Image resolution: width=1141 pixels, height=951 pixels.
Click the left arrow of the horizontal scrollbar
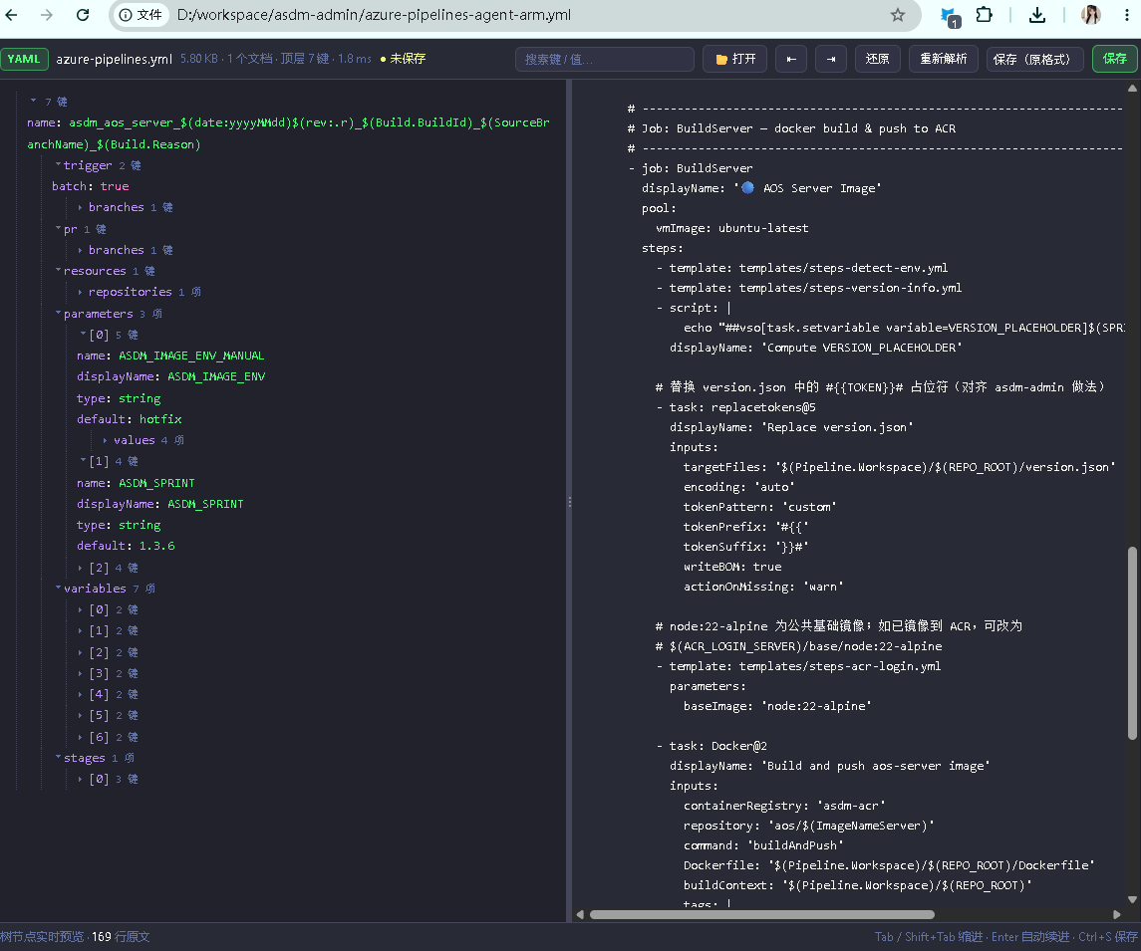click(580, 914)
